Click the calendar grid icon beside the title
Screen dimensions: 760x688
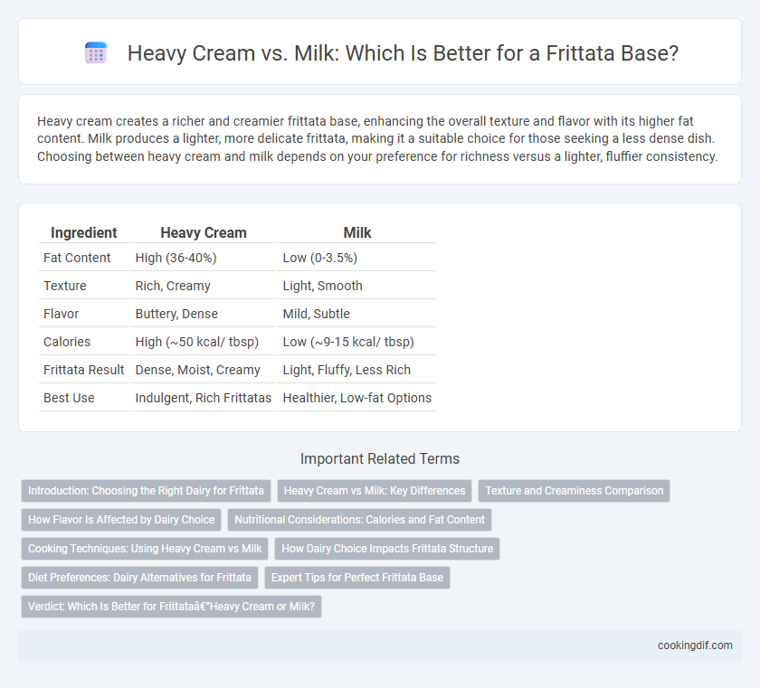pyautogui.click(x=96, y=52)
